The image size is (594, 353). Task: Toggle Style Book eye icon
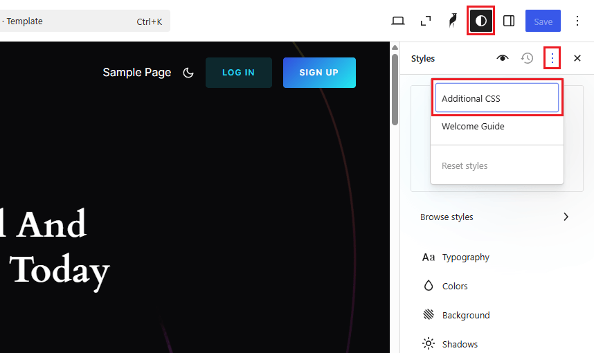(503, 58)
